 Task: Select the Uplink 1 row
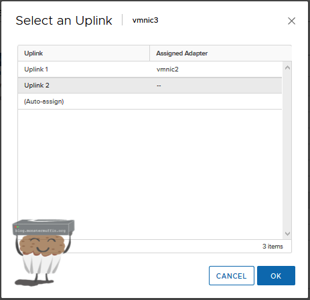coord(150,69)
